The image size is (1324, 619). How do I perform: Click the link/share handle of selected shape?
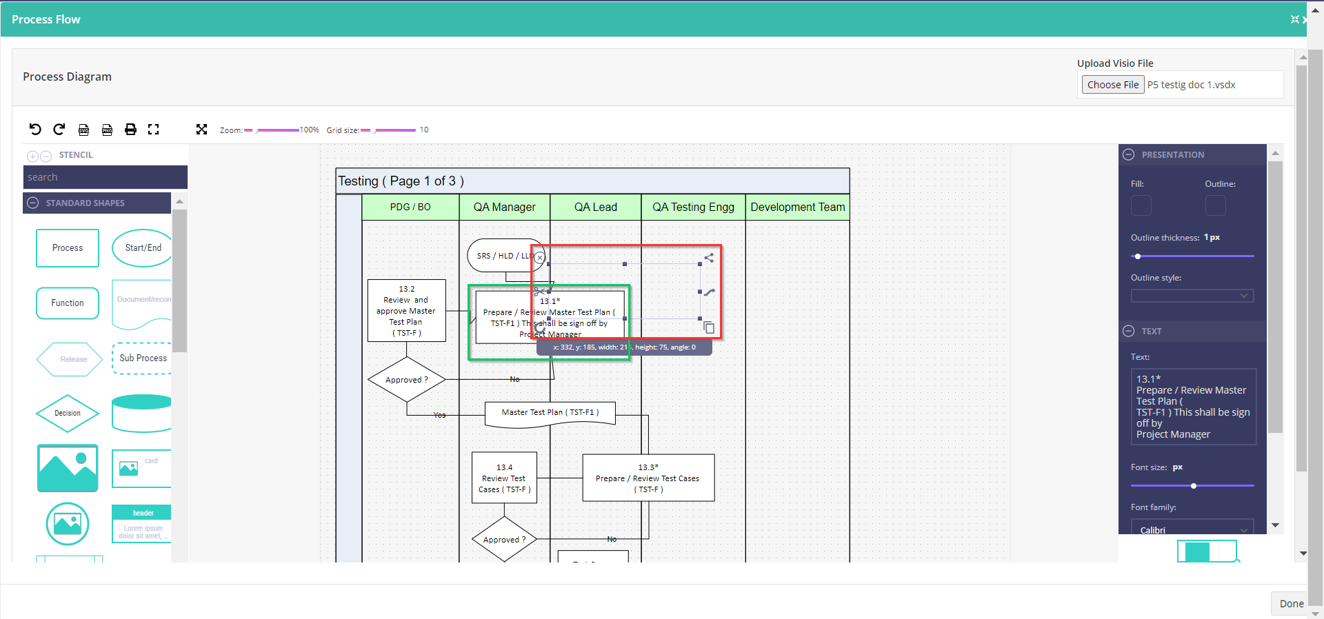[x=709, y=258]
